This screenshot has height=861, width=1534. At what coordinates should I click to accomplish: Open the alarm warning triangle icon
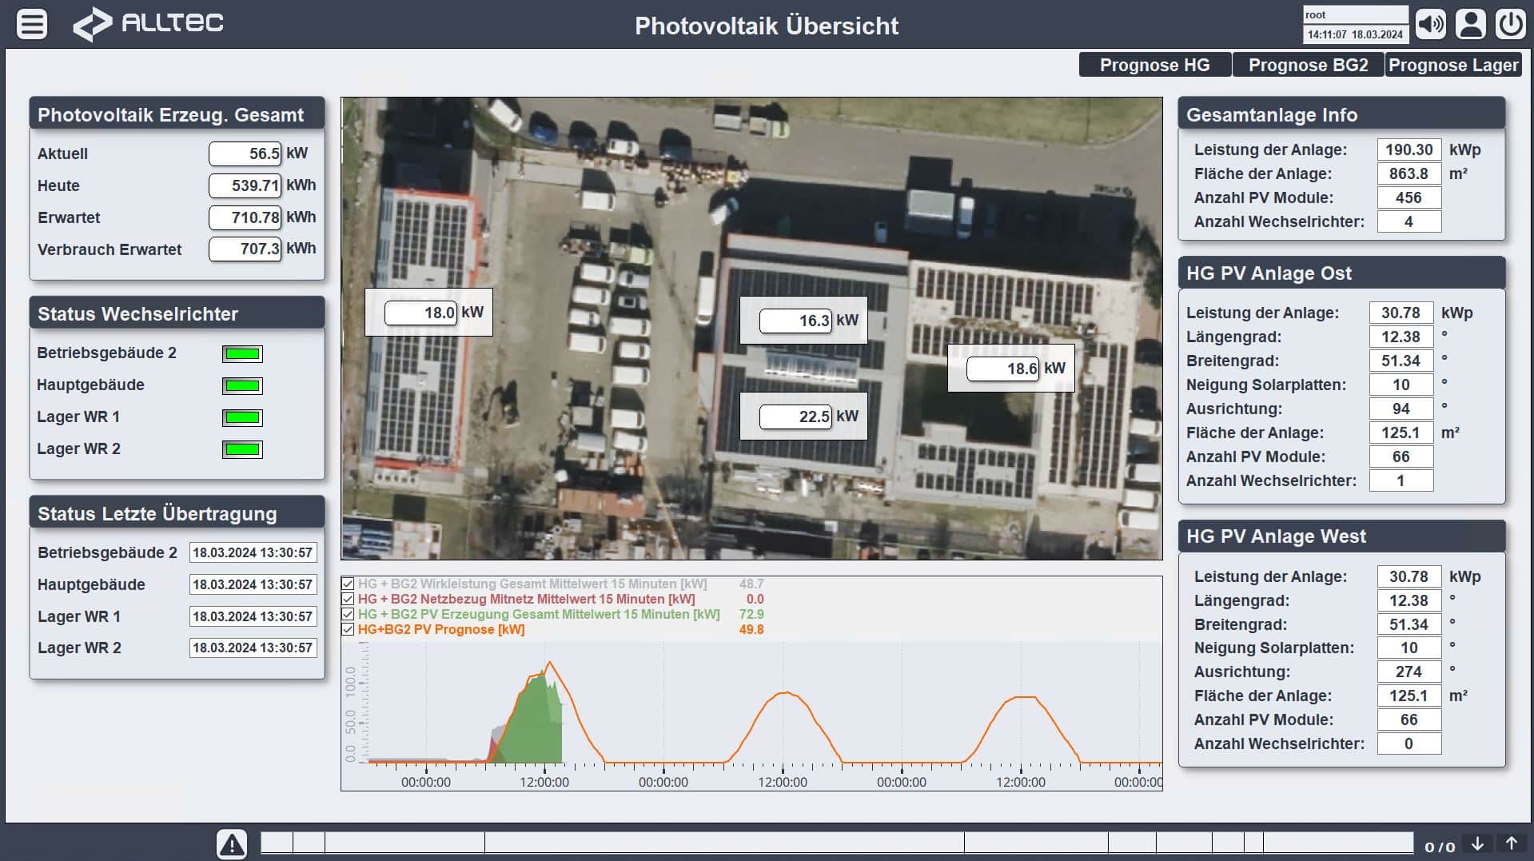point(232,843)
